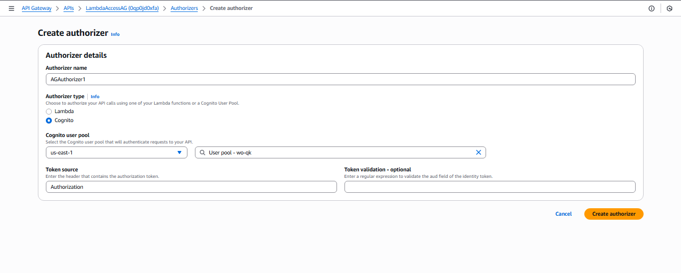This screenshot has height=273, width=681.
Task: Open the user pool search combo box
Action: click(340, 152)
